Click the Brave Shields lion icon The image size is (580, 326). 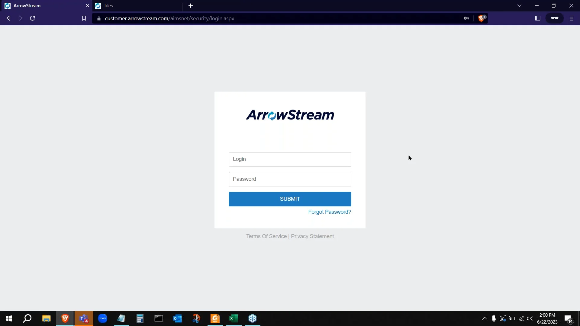[481, 18]
